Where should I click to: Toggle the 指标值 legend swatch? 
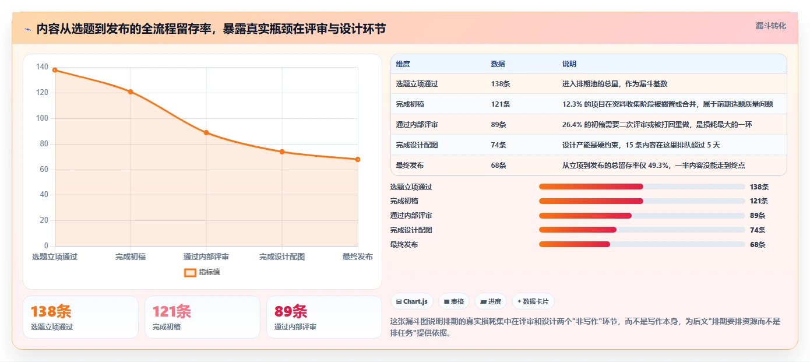tap(190, 272)
